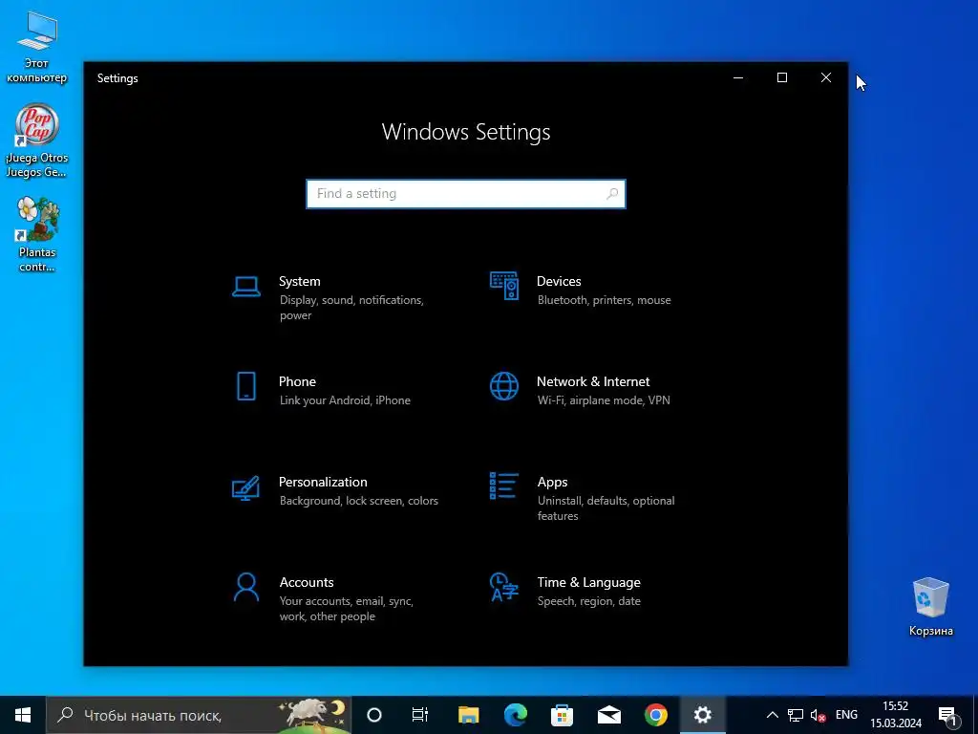Launch Google Chrome from the taskbar
The height and width of the screenshot is (734, 978).
pyautogui.click(x=655, y=715)
